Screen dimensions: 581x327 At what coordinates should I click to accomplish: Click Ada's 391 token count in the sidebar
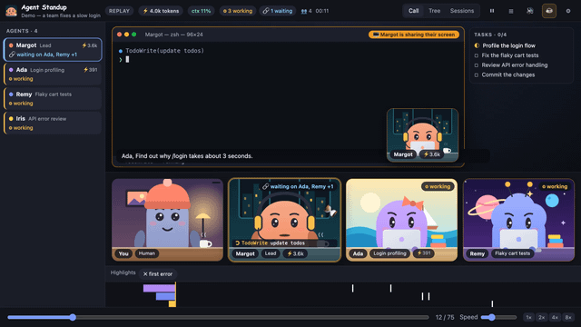[x=91, y=70]
